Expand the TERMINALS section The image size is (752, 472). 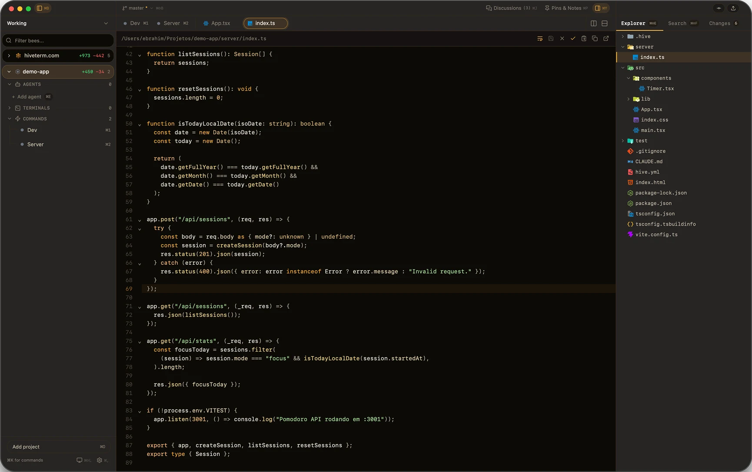[x=10, y=108]
